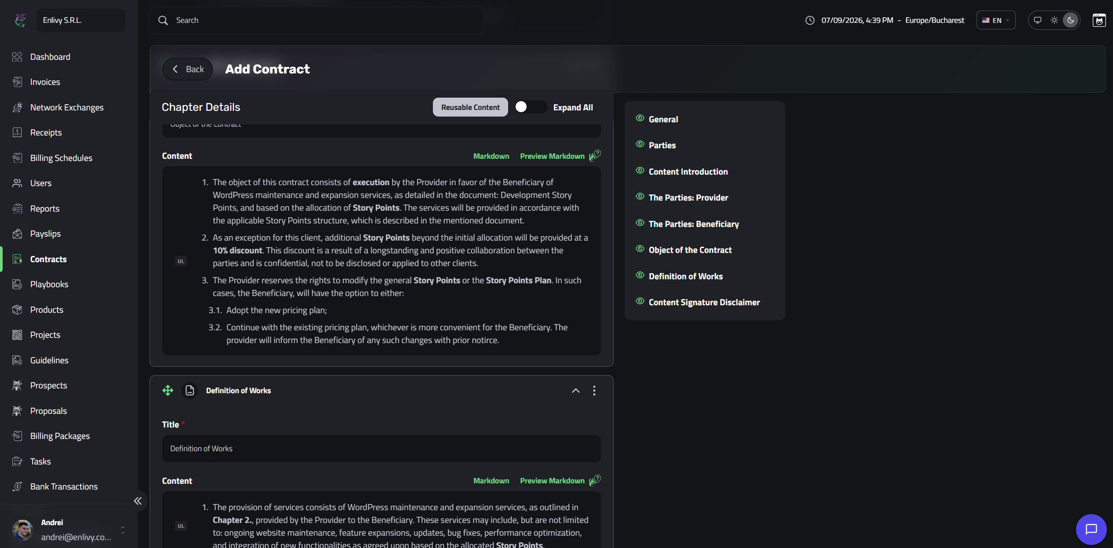The image size is (1113, 548).
Task: Jump to Content Introduction chapter
Action: (688, 172)
